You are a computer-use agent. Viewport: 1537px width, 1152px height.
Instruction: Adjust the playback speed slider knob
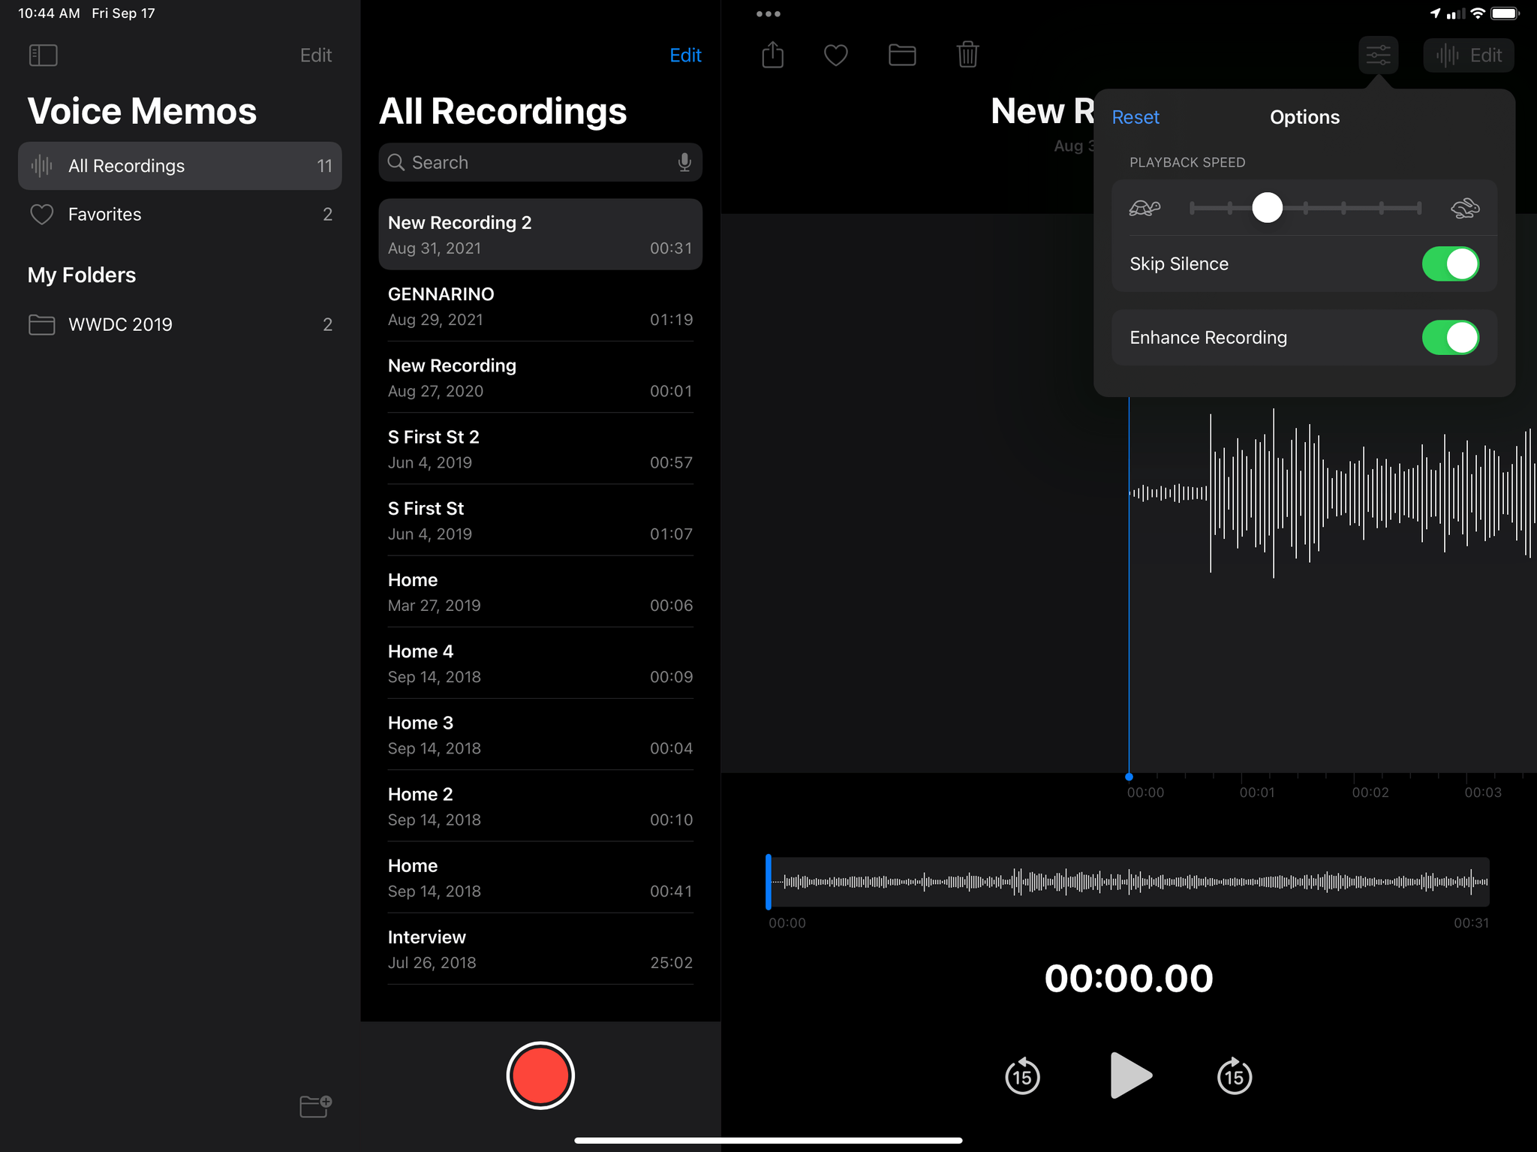click(x=1267, y=208)
